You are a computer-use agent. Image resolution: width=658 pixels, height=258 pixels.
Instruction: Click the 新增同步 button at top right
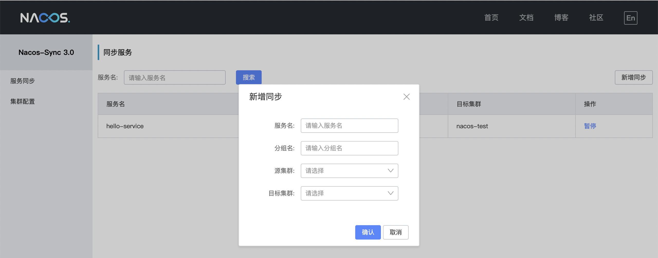click(x=634, y=77)
